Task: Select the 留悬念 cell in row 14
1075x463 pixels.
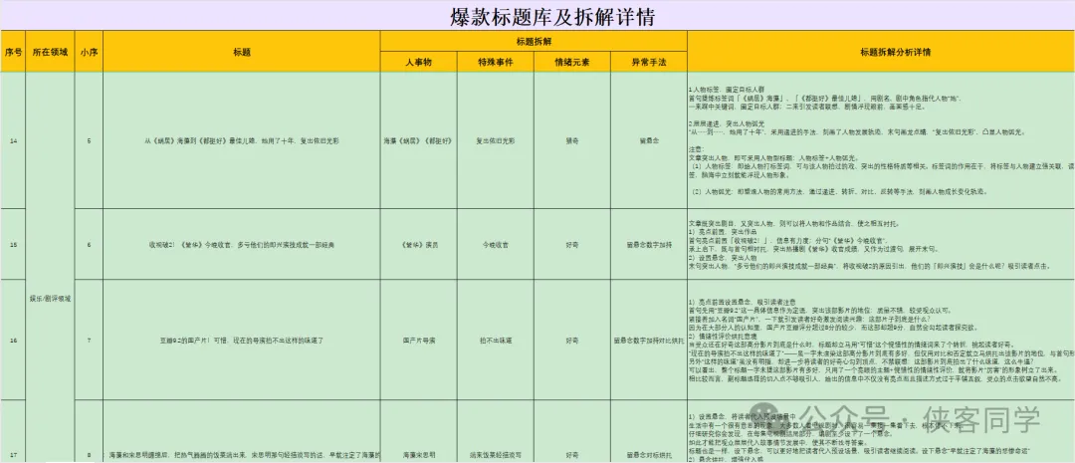Action: (649, 140)
